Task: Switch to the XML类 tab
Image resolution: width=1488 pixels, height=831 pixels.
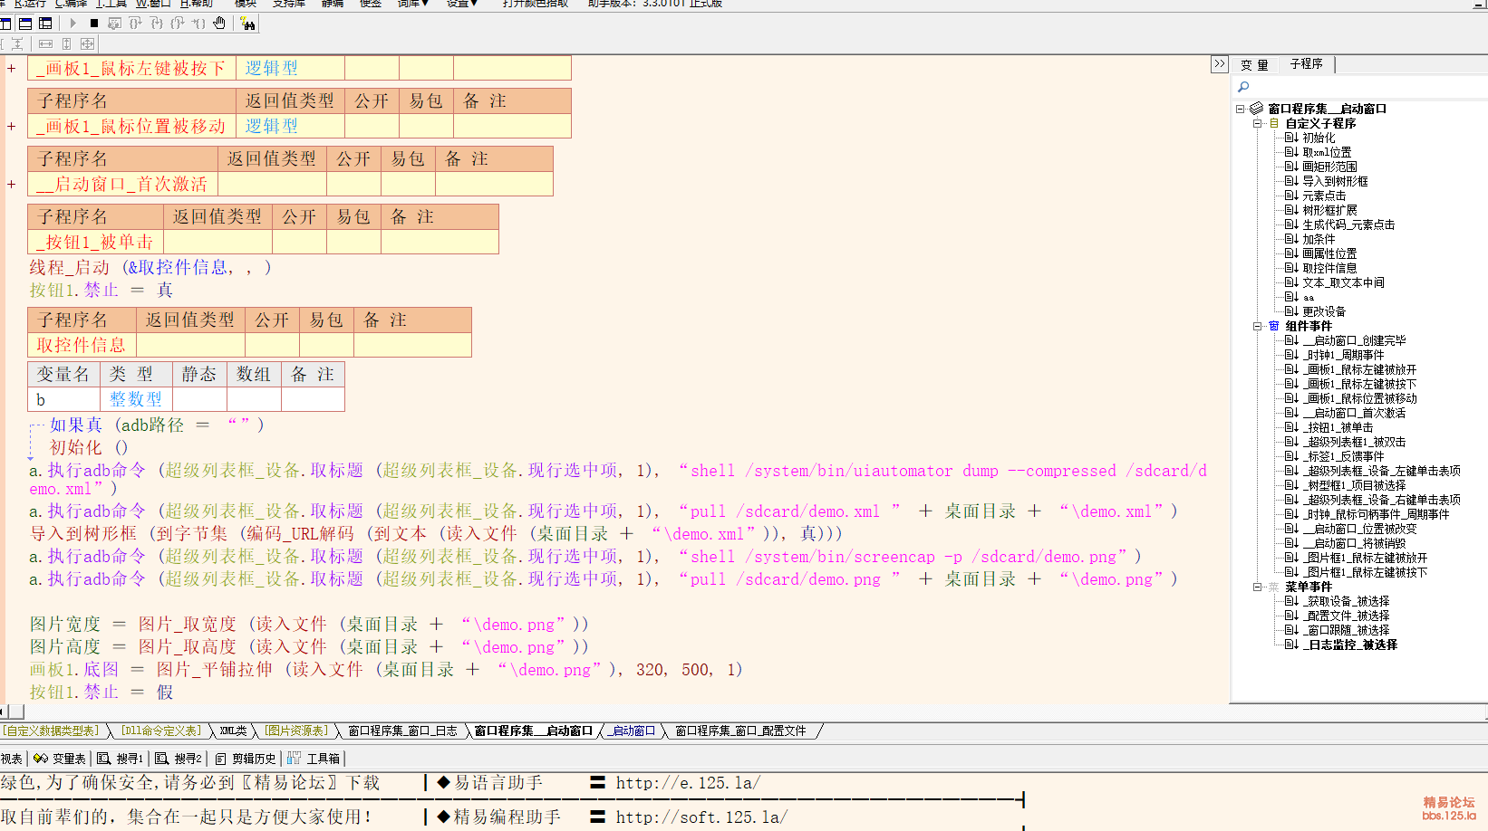Action: pyautogui.click(x=233, y=731)
